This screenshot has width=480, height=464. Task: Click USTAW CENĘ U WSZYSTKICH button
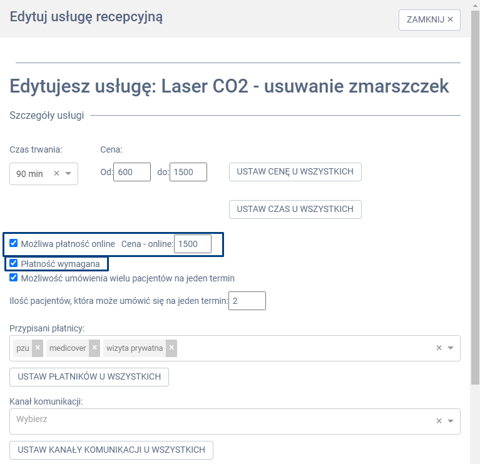(x=295, y=172)
